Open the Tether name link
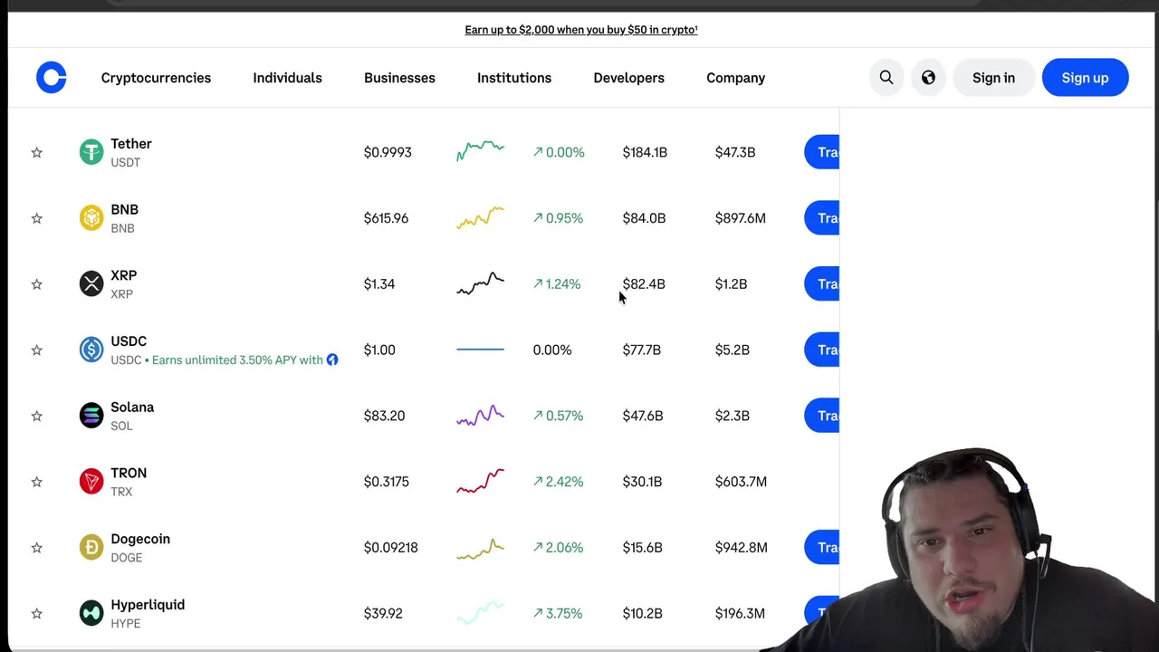This screenshot has width=1159, height=652. [x=131, y=144]
